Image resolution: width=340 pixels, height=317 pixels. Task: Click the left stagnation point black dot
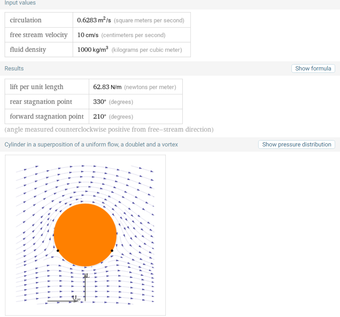[x=58, y=250]
